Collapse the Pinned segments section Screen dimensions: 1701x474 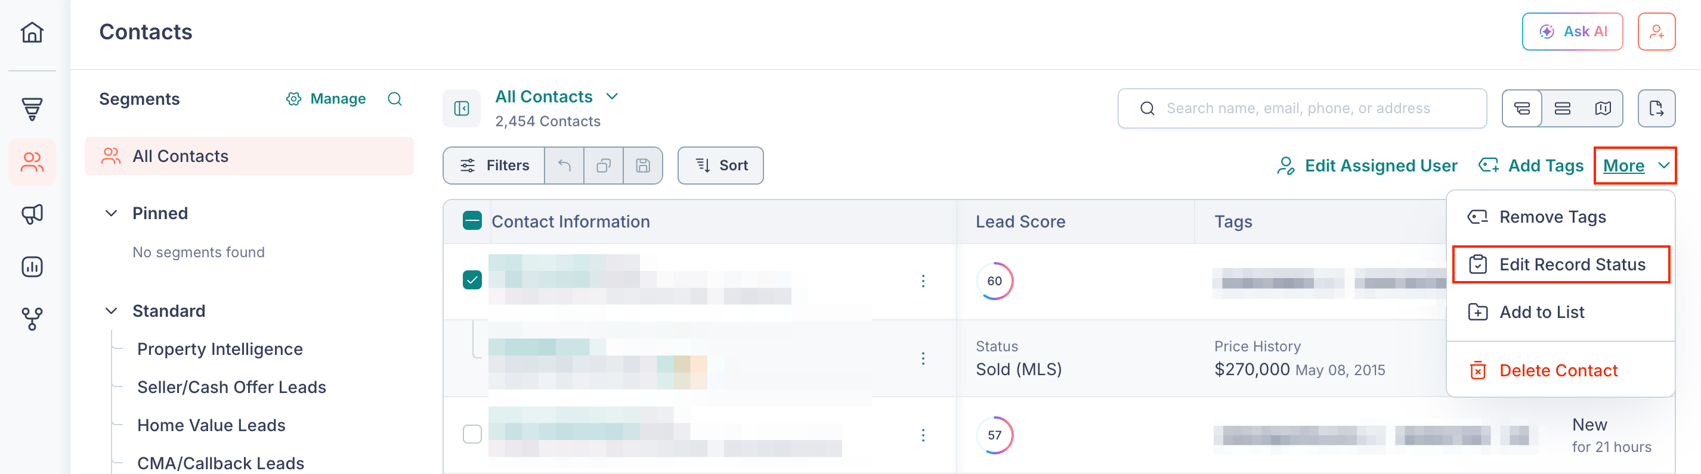112,213
